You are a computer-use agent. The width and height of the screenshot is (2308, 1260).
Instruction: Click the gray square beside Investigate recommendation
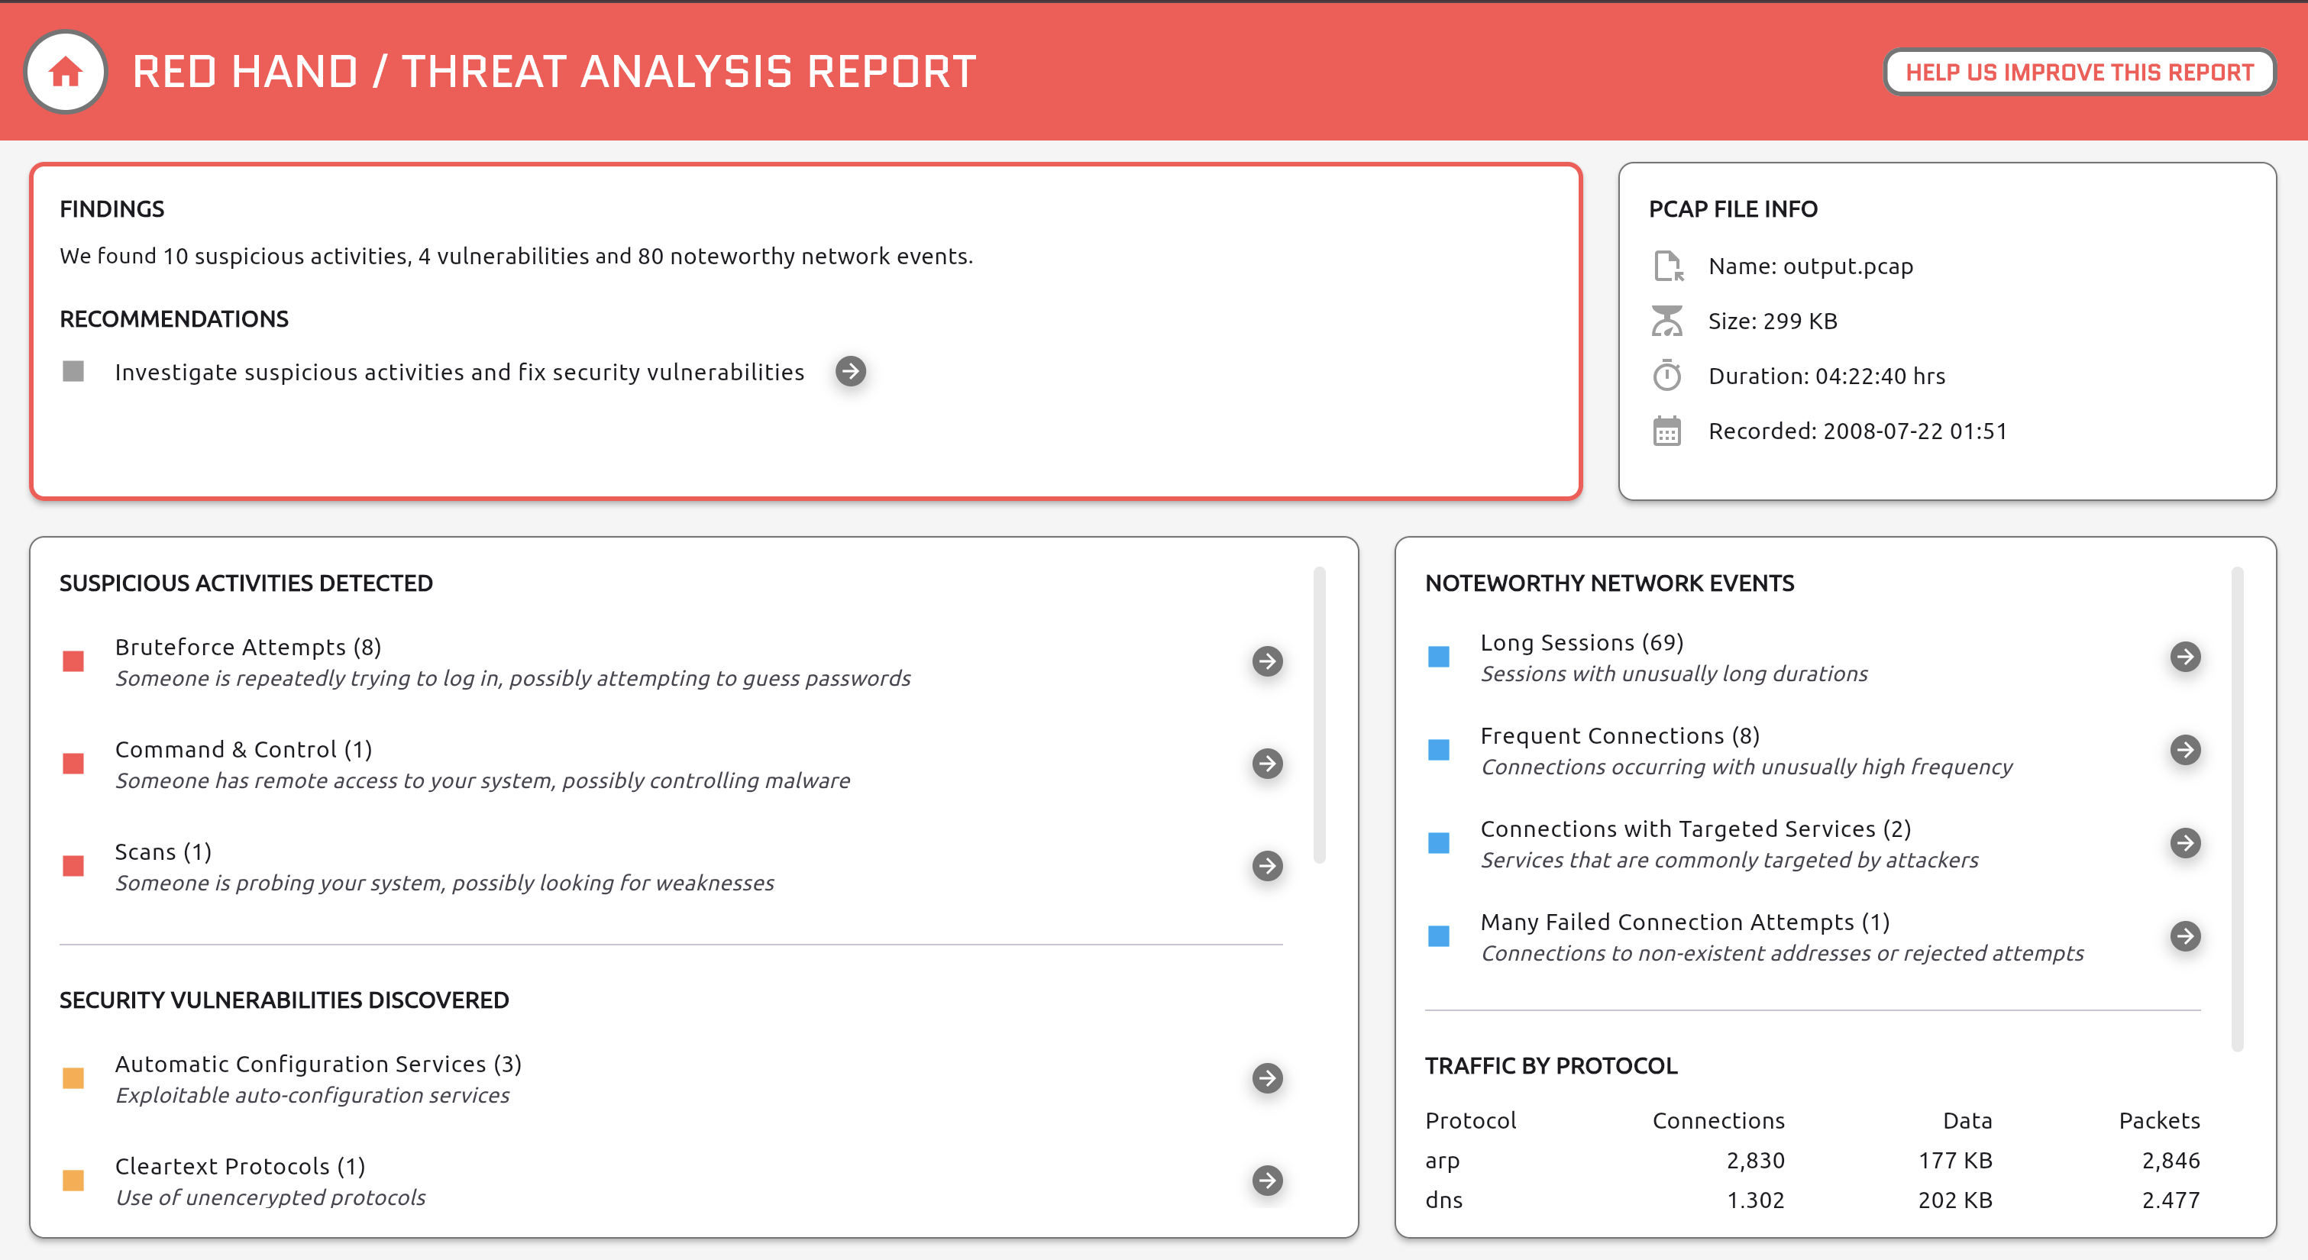(73, 371)
